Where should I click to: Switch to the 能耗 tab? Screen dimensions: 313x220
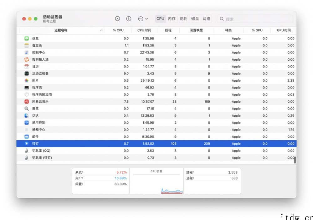(x=183, y=19)
